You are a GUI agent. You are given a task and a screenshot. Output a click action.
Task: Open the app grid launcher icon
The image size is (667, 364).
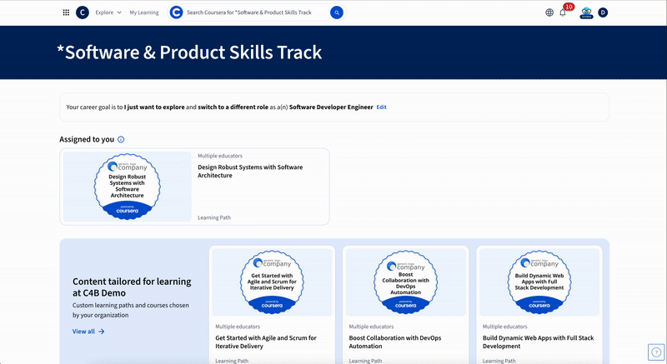(x=66, y=12)
